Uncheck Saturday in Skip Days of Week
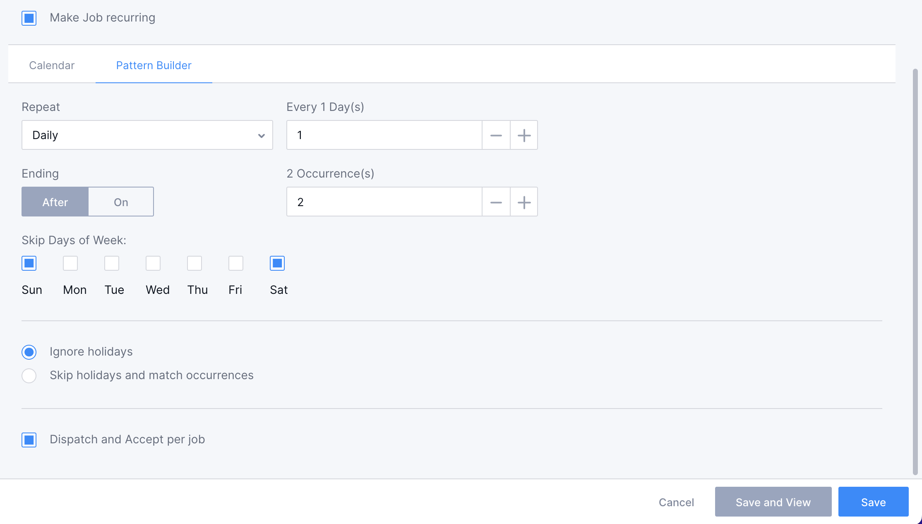 click(277, 263)
